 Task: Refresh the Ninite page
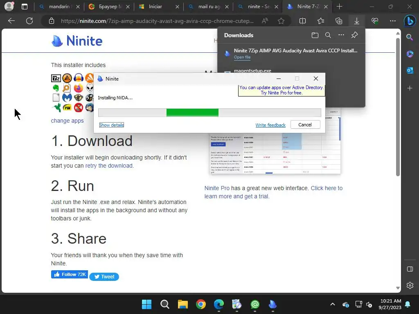coord(29,21)
